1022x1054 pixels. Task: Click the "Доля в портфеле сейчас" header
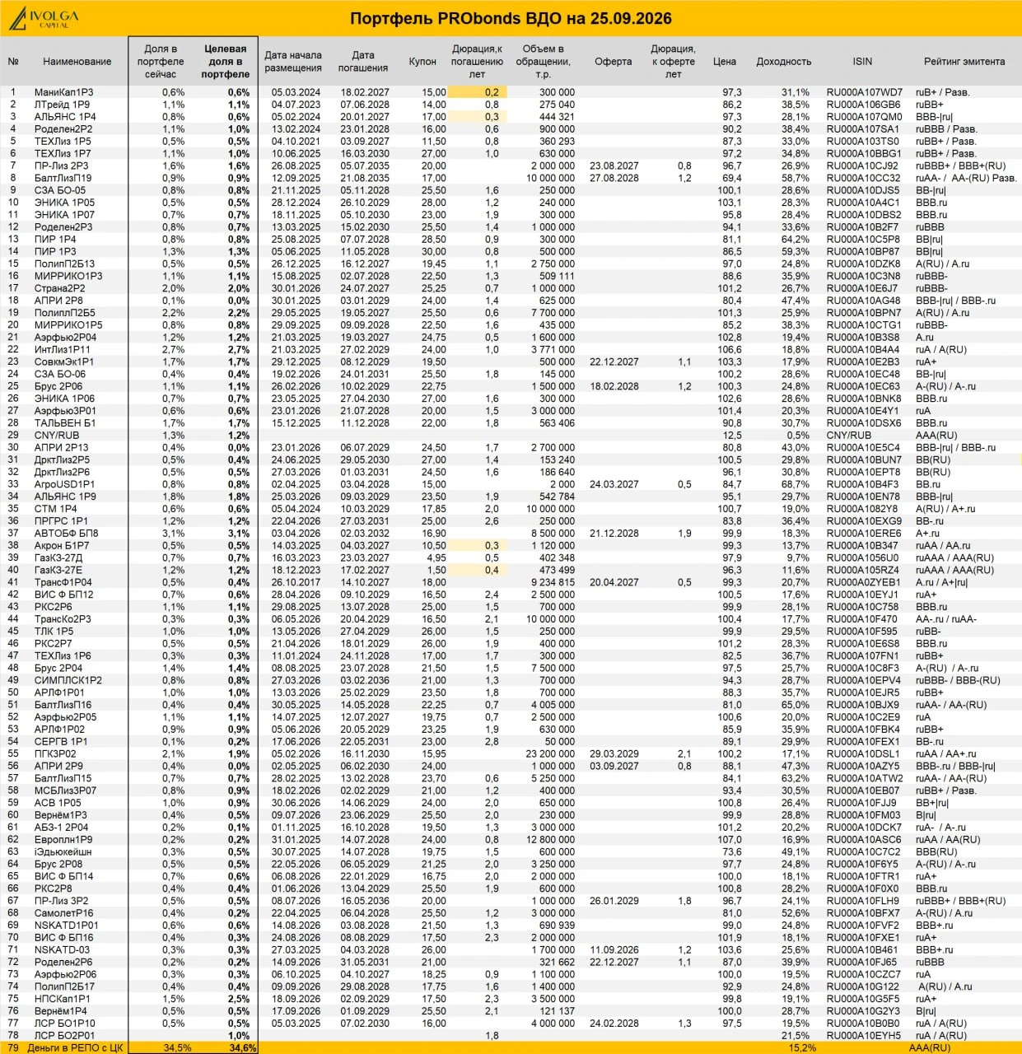161,62
